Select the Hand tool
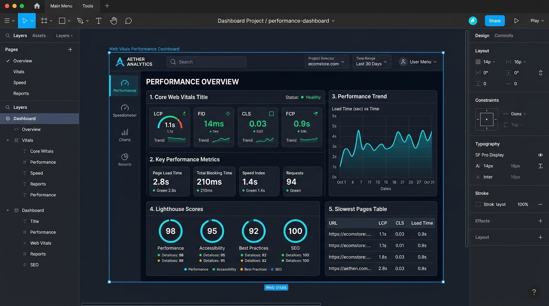This screenshot has height=306, width=549. pyautogui.click(x=114, y=21)
